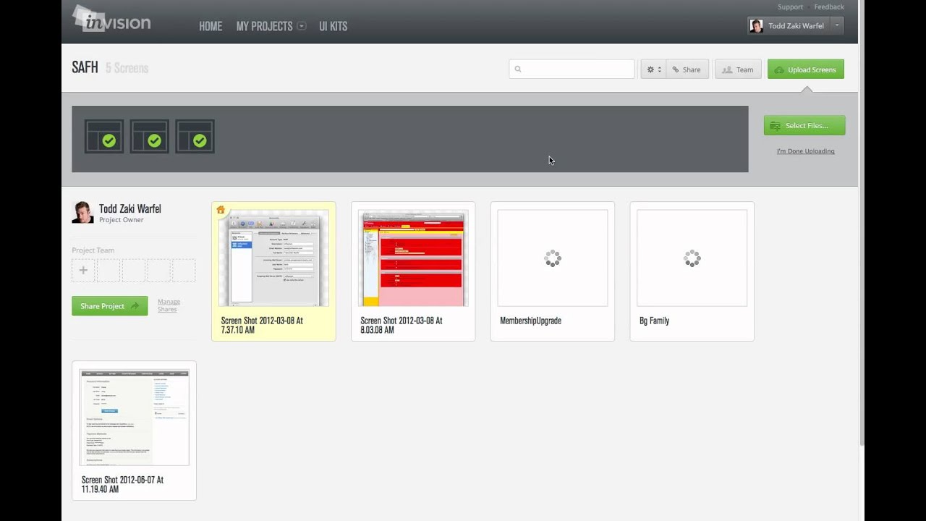Open the Bg Family loading thumbnail
Screen dimensions: 926x521
pos(692,258)
